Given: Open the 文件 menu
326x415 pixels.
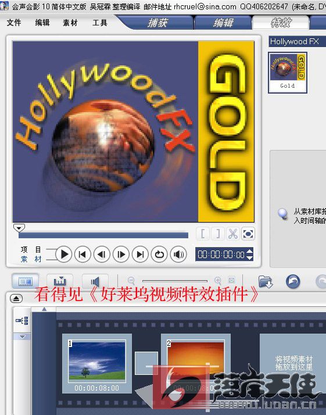Looking at the screenshot, I should coord(14,23).
